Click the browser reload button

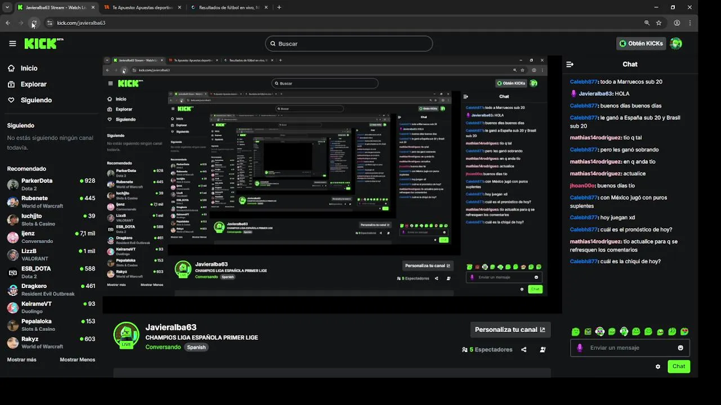click(34, 22)
